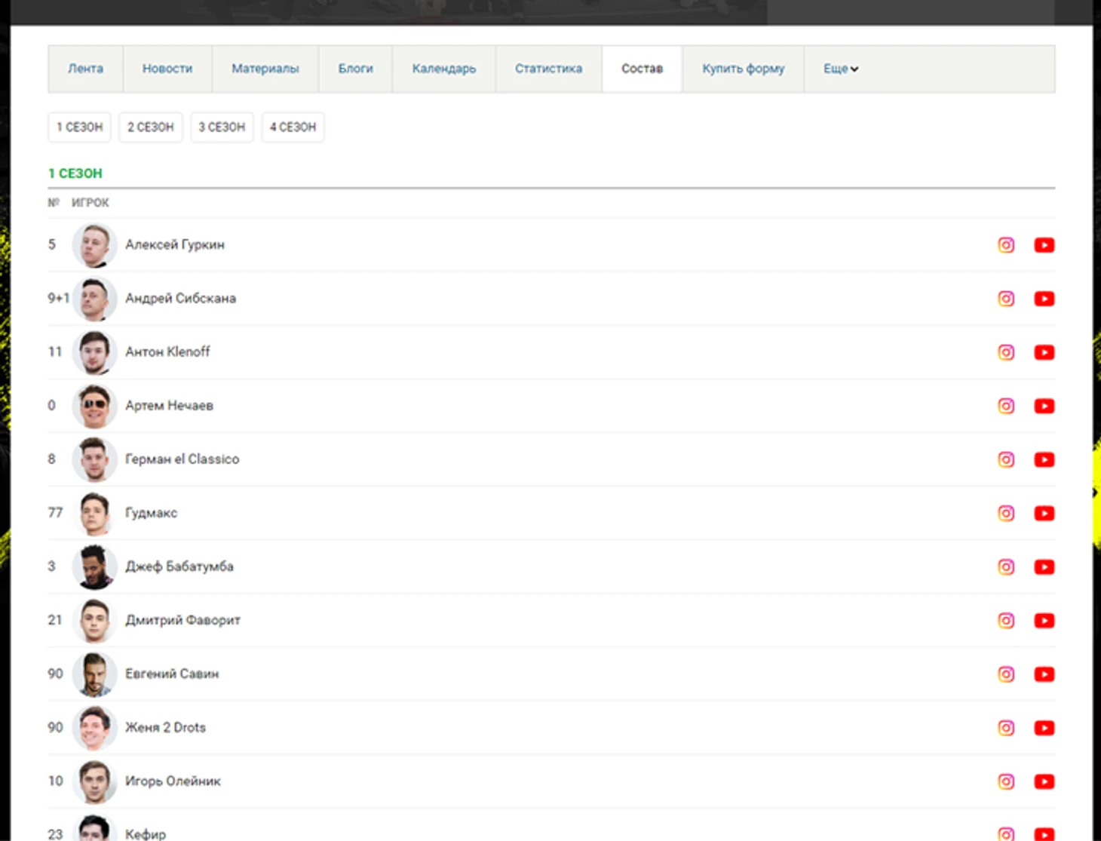This screenshot has width=1101, height=841.
Task: Open Instagram icon for Джеф Бабатумба
Action: [x=1006, y=567]
